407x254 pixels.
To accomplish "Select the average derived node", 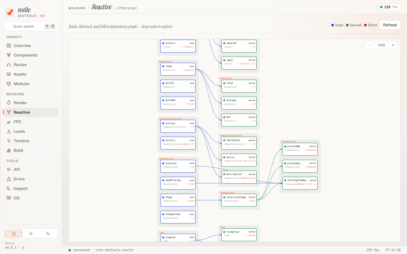I will pyautogui.click(x=239, y=103).
